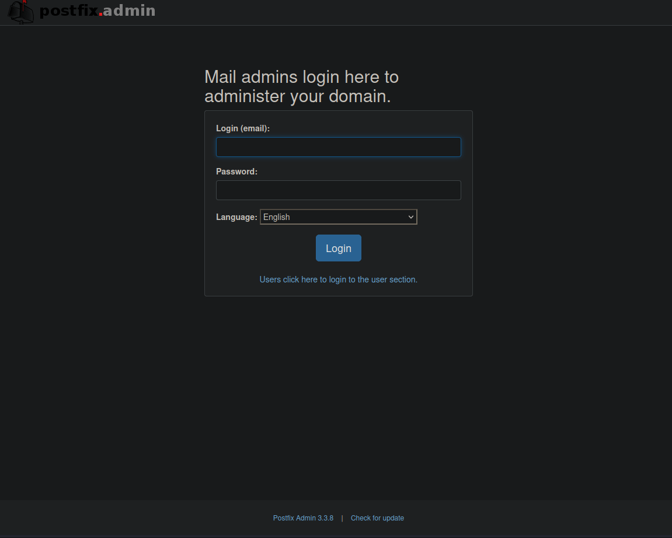Focus the Password input field
This screenshot has height=538, width=672.
point(338,190)
